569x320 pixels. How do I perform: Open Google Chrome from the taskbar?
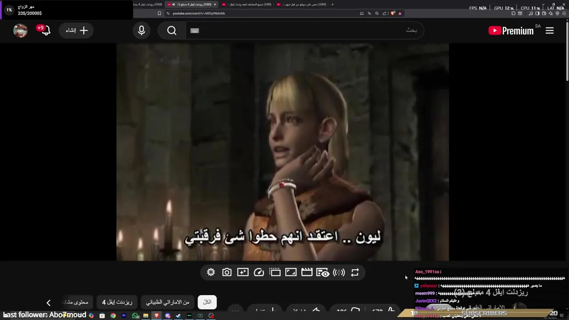coord(113,316)
